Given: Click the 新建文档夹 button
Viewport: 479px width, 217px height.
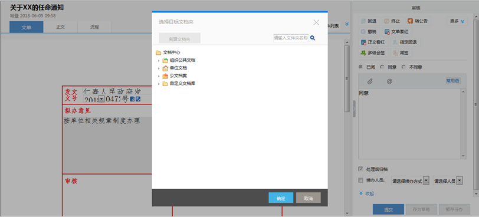Looking at the screenshot, I should pyautogui.click(x=179, y=38).
